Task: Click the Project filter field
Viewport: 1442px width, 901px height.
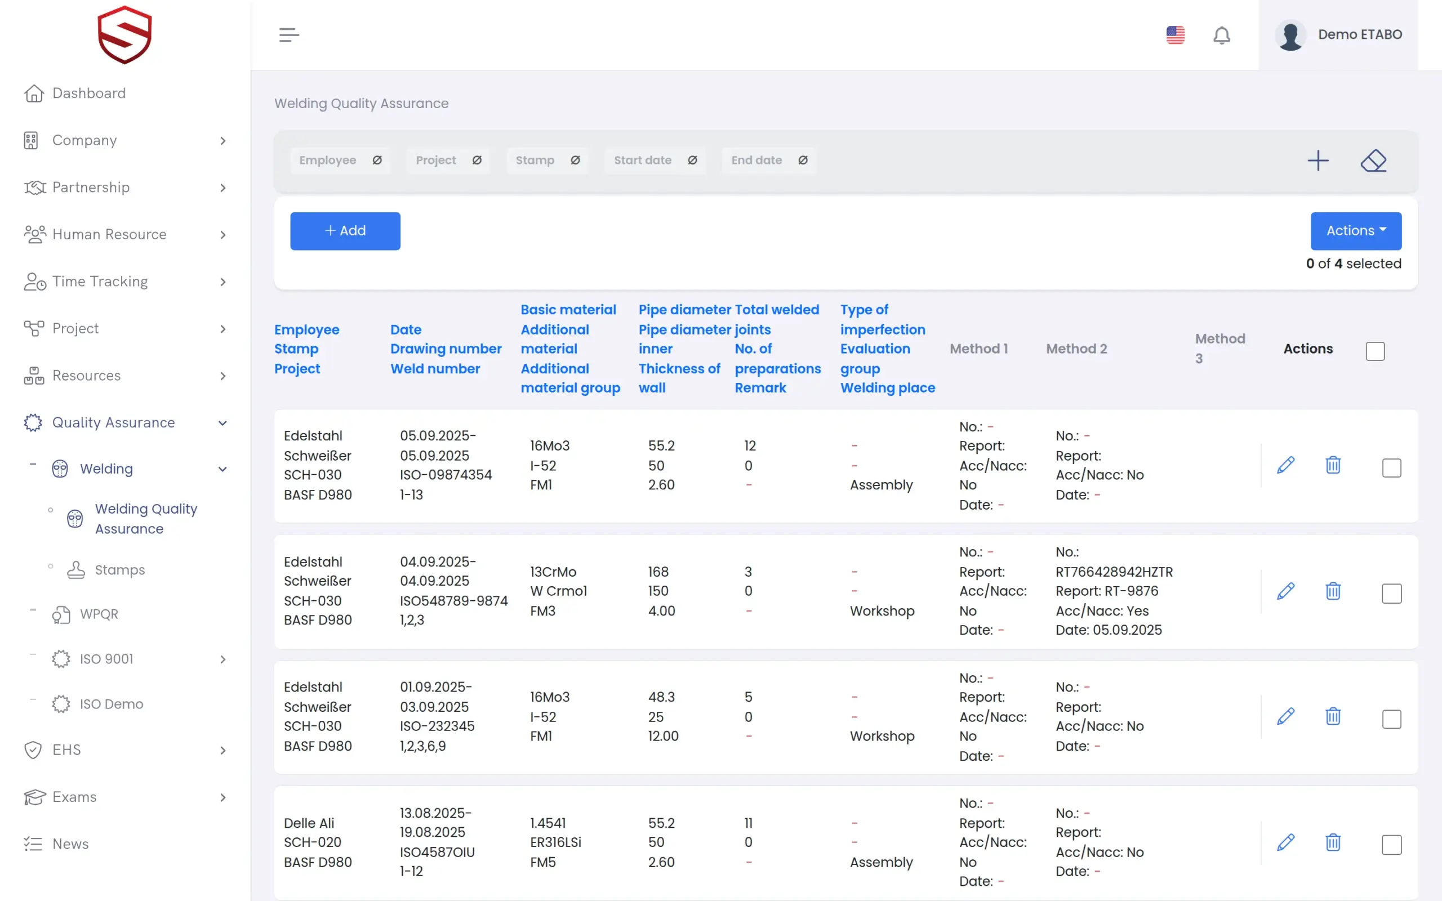Action: pyautogui.click(x=448, y=161)
